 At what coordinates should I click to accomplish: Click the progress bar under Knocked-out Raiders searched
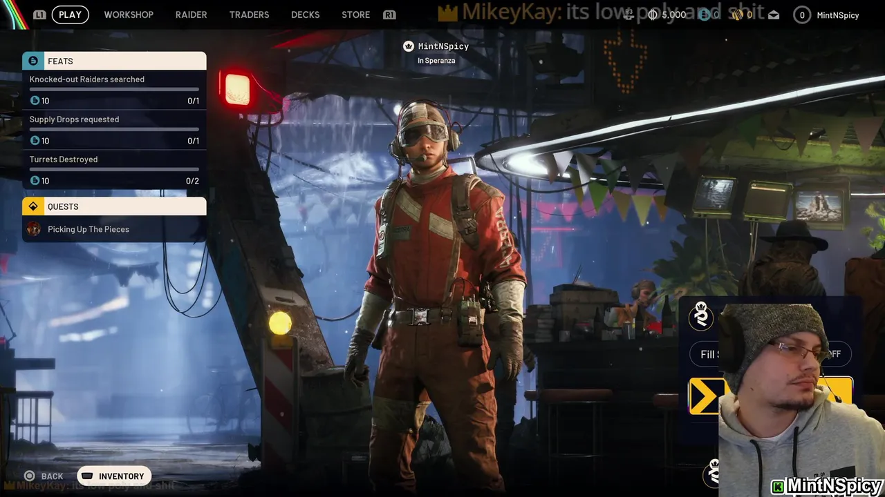coord(114,89)
